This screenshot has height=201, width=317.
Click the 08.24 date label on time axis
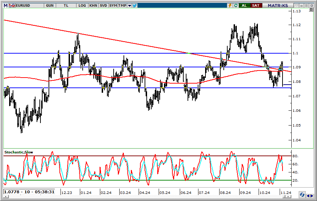coord(225,193)
